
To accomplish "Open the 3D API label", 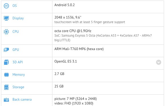I will (18, 62).
